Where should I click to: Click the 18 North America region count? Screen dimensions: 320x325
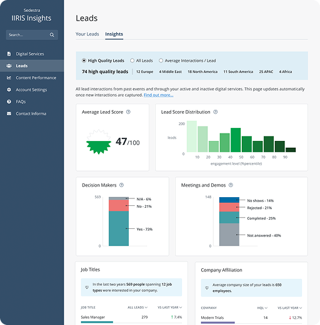coord(202,72)
